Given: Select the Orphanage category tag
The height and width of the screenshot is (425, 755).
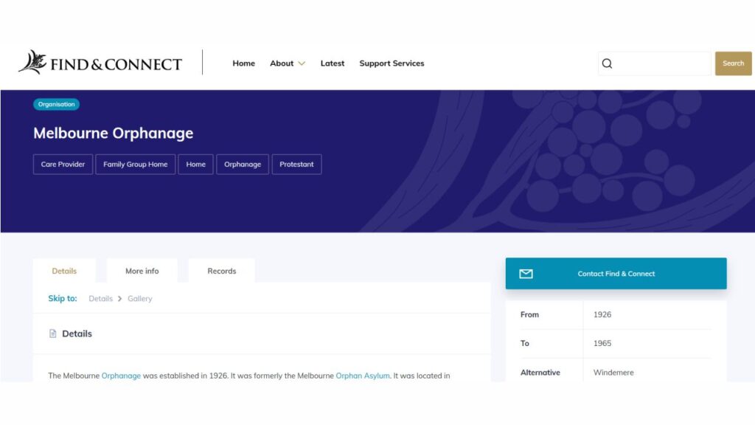Looking at the screenshot, I should [242, 165].
